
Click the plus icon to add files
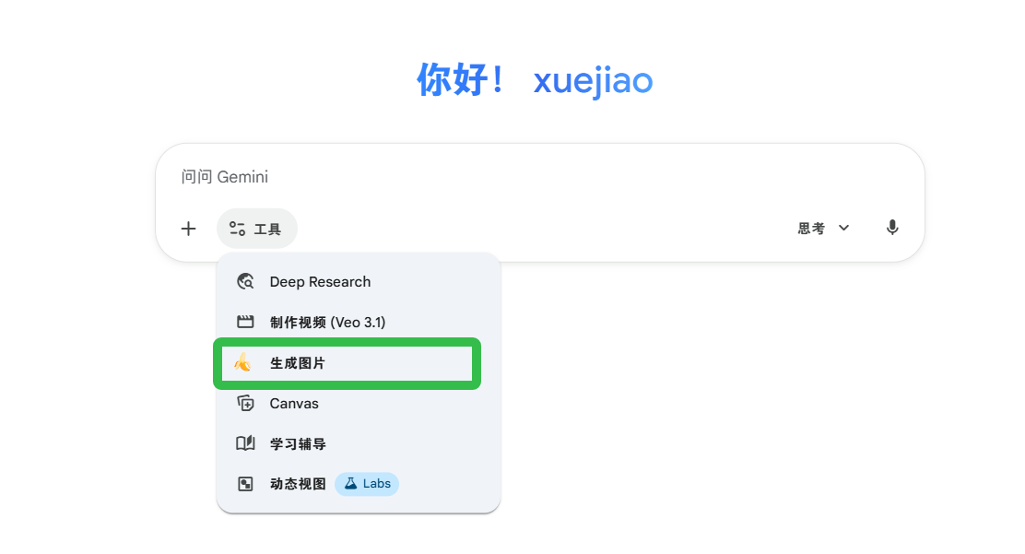(x=188, y=229)
